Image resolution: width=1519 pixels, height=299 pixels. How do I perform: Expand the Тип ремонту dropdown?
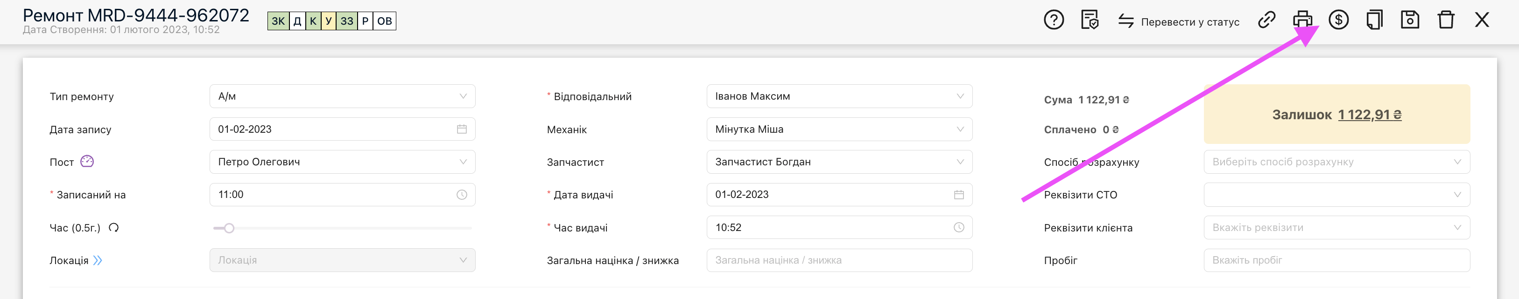click(x=342, y=96)
